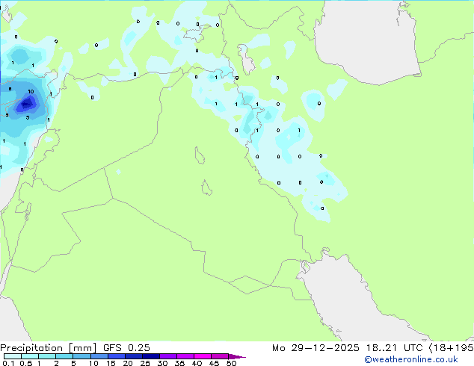Click the 'Precipitation [mm]' title text
This screenshot has height=366, width=474.
click(49, 348)
